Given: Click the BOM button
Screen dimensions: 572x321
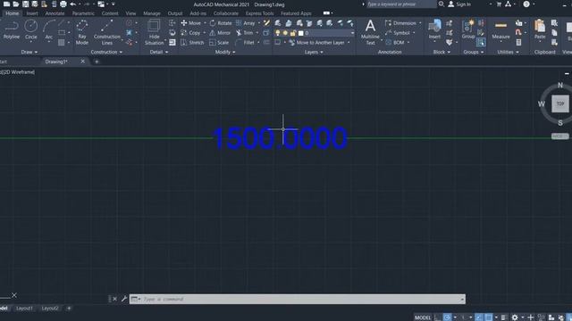Looking at the screenshot, I should click(395, 43).
